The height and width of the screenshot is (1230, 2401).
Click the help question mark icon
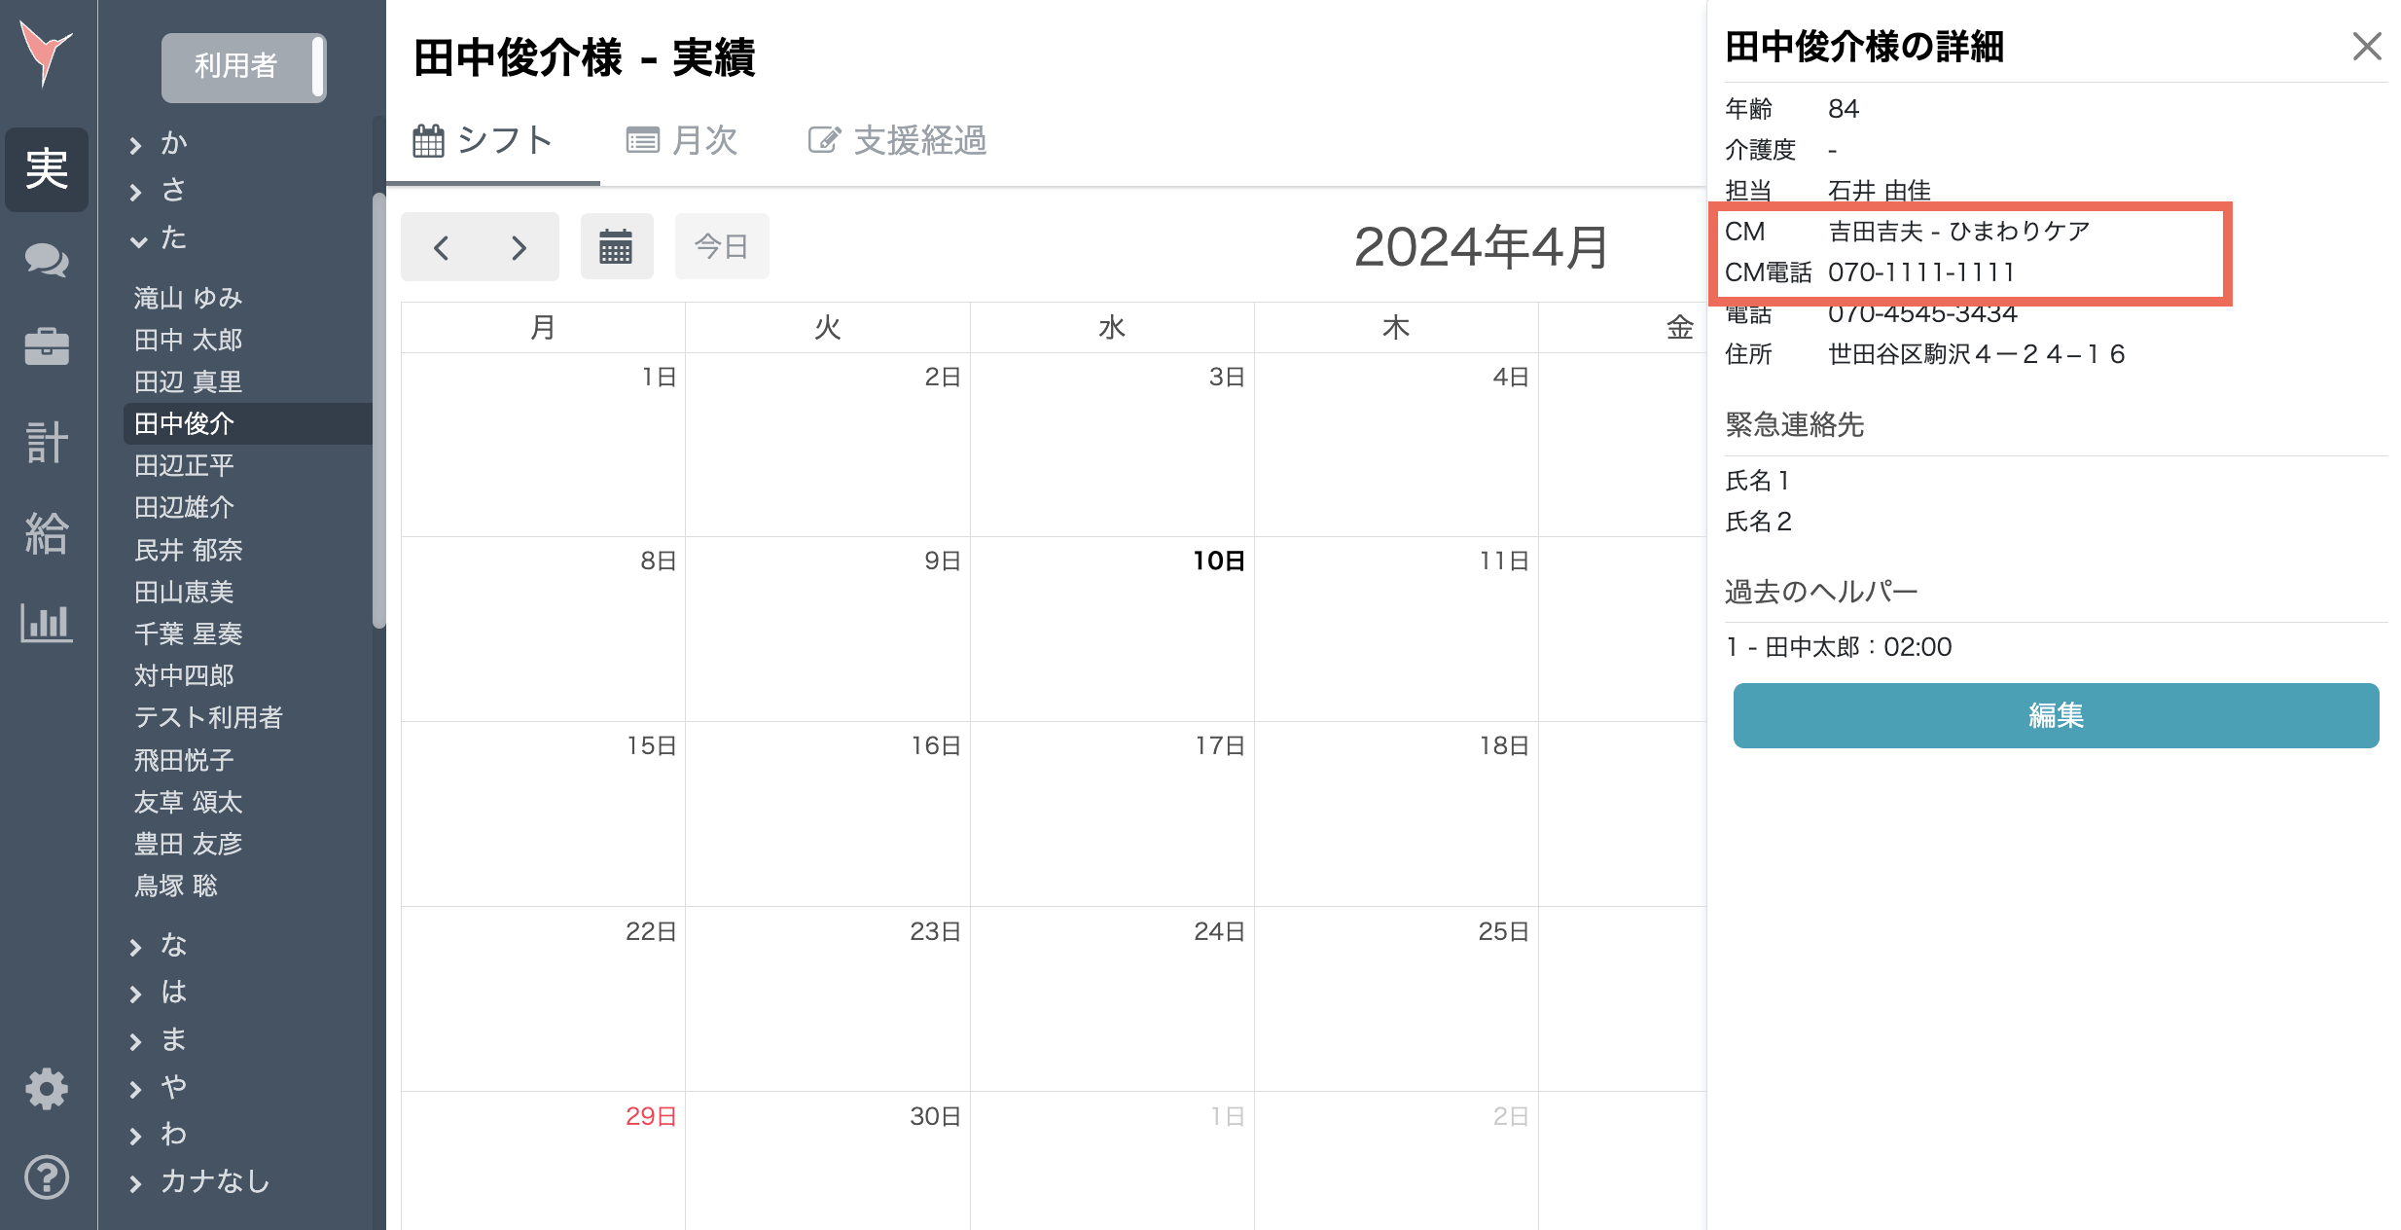[x=46, y=1177]
